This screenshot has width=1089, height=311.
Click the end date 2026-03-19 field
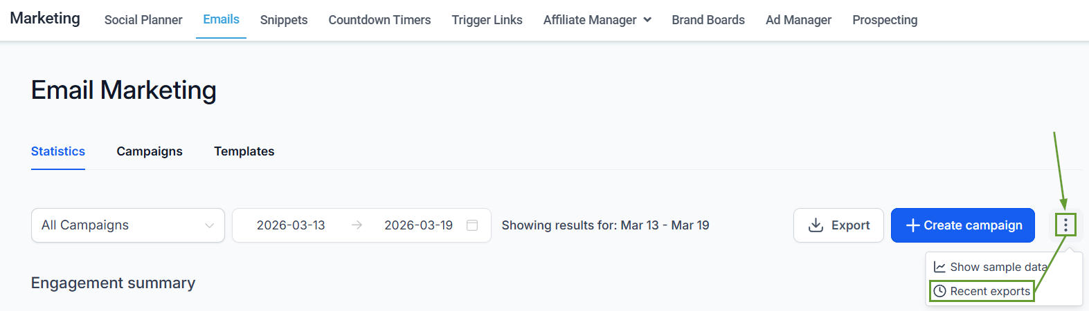tap(418, 225)
